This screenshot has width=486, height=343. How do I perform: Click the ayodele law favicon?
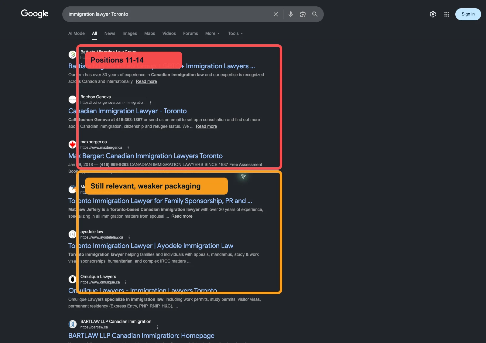click(x=72, y=234)
